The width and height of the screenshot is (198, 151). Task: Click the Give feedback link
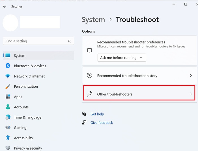coord(102,123)
